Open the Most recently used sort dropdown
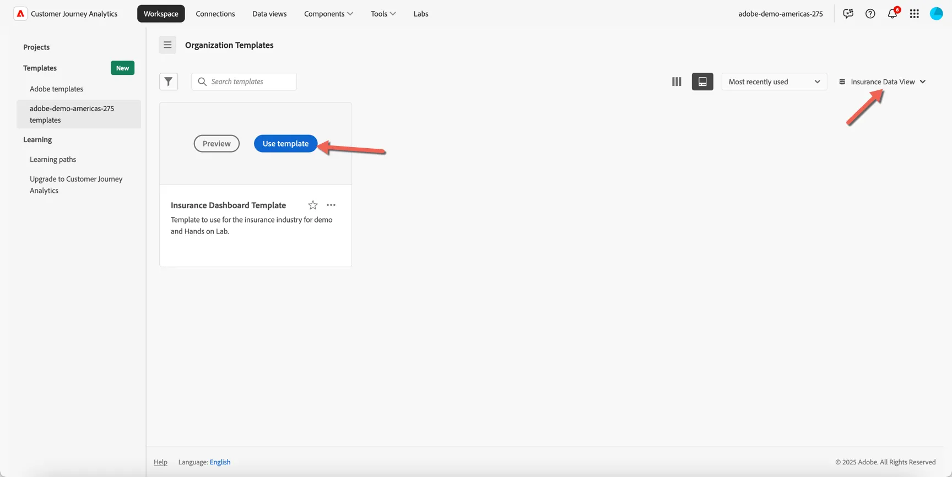 (x=774, y=82)
